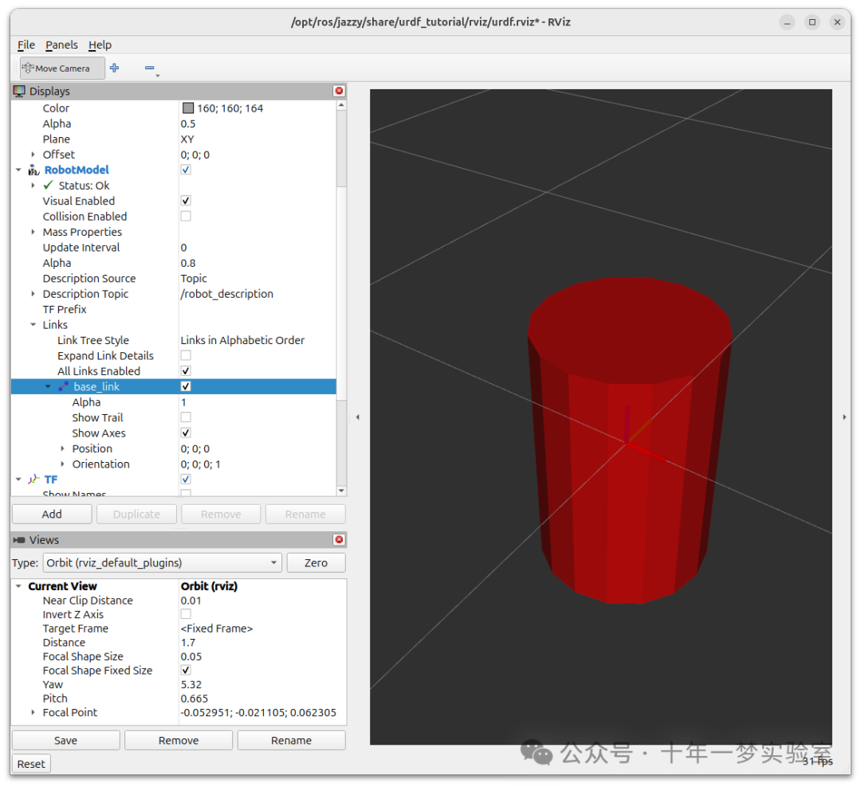
Task: Enable Show Trail checkbox
Action: pyautogui.click(x=186, y=417)
